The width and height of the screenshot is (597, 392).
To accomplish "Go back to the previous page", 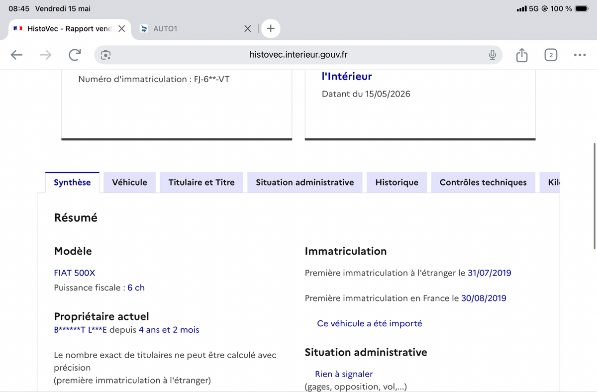I will click(x=17, y=55).
